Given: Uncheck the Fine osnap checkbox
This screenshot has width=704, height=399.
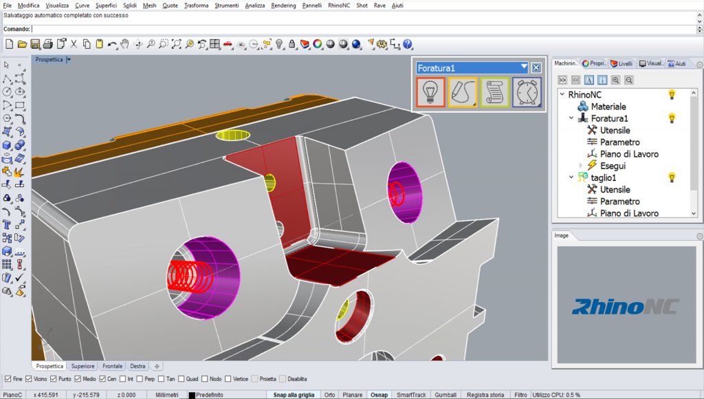Looking at the screenshot, I should (x=8, y=379).
